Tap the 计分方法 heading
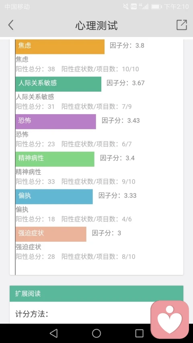This screenshot has height=343, width=193. click(x=32, y=314)
